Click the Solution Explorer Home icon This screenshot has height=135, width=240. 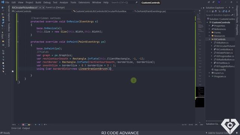(x=213, y=11)
